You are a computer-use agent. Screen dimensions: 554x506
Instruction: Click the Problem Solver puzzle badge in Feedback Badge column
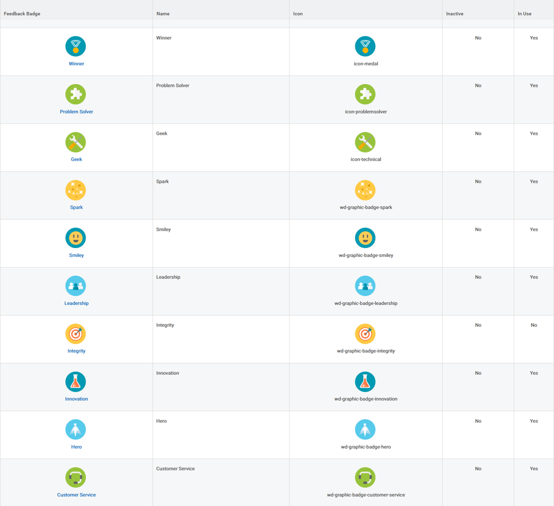(x=76, y=94)
